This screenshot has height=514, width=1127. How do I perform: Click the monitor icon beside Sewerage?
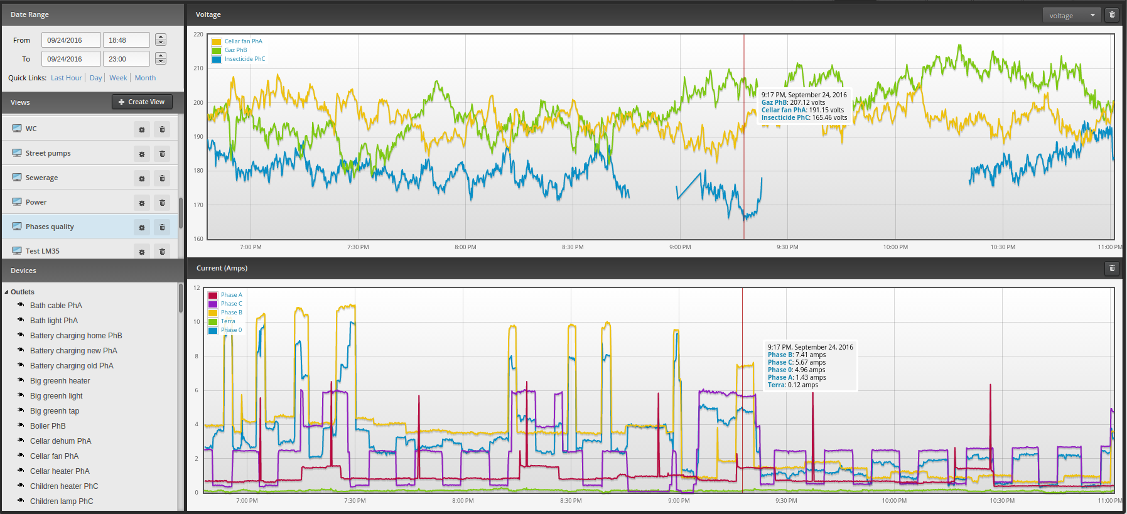[x=17, y=177]
